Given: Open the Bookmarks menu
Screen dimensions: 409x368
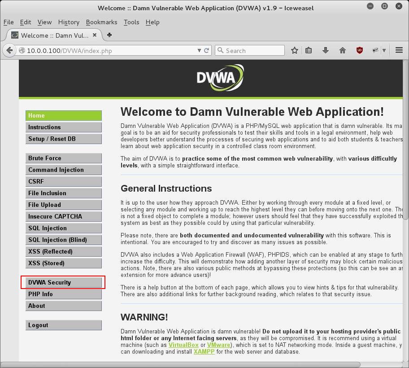Looking at the screenshot, I should 101,22.
